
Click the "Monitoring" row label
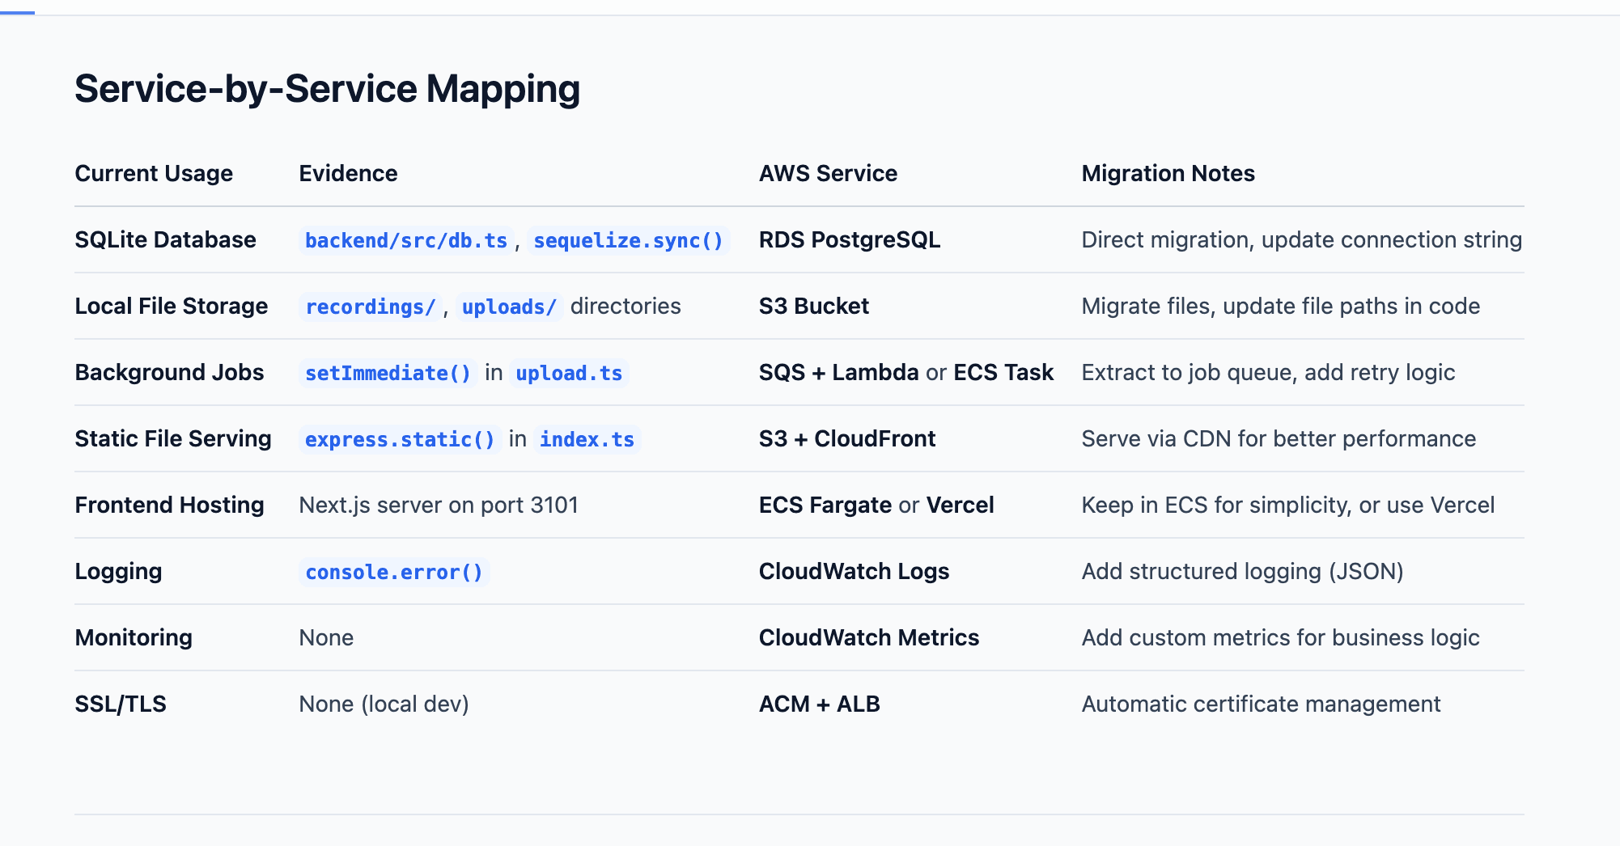[134, 637]
